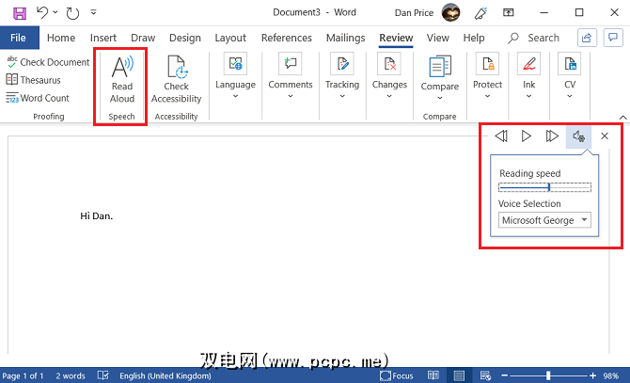Enable Focus mode
The image size is (630, 383).
396,375
